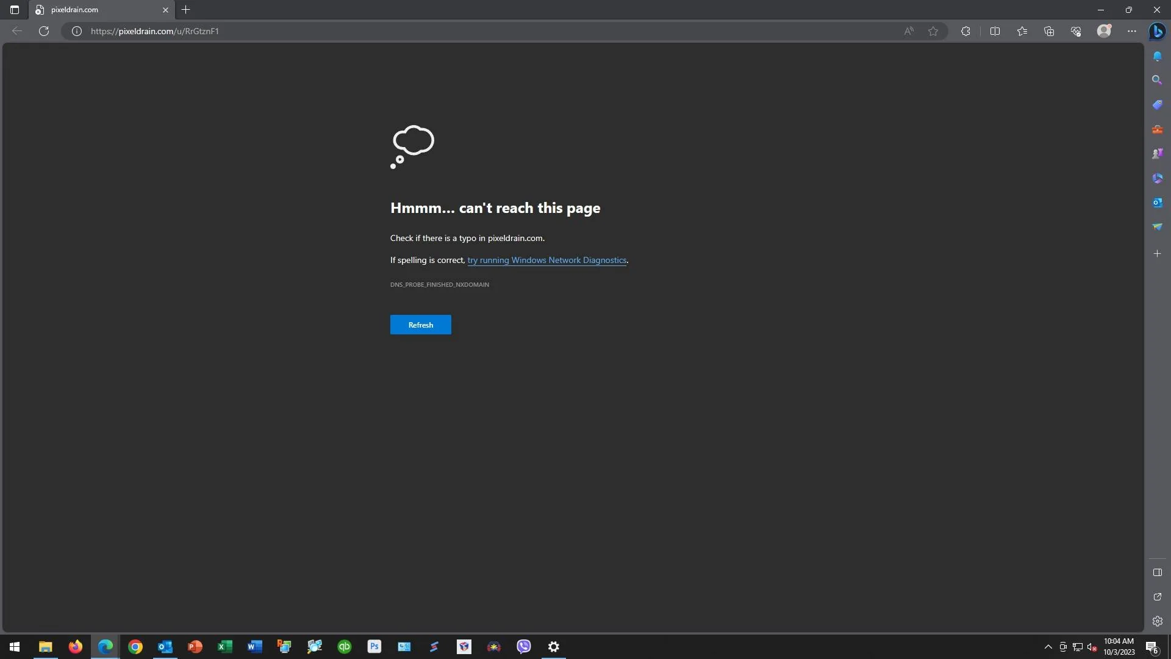Click try running Windows Network Diagnostics link
Screen dimensions: 1171x659
coord(547,260)
